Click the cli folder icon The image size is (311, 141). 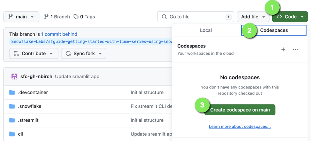[12, 134]
